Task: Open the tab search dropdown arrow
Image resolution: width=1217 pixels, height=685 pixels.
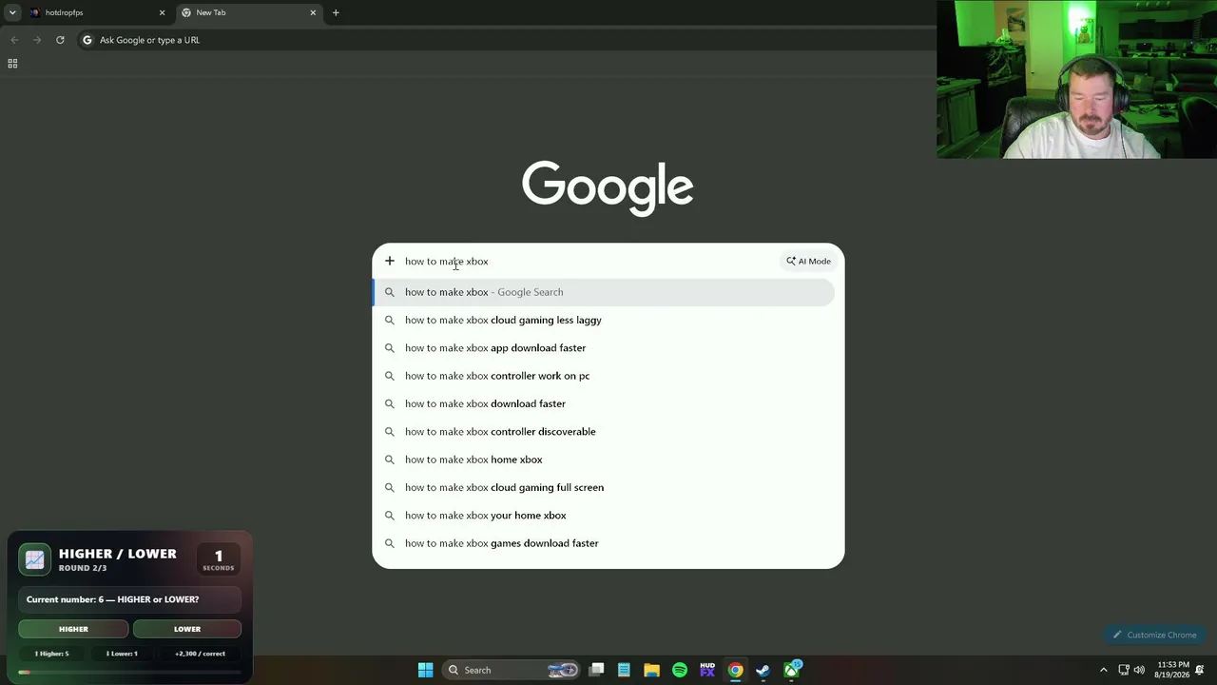Action: click(x=12, y=12)
